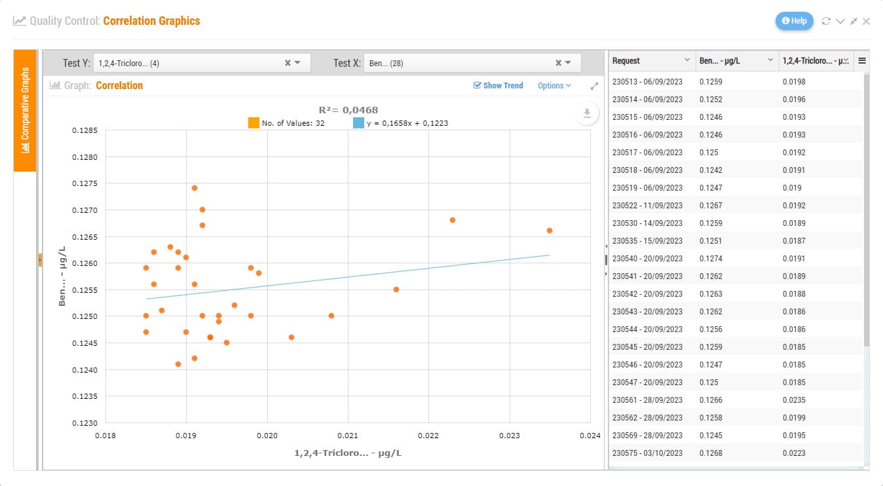The width and height of the screenshot is (883, 486).
Task: Click value 0.0235 in the table
Action: (794, 400)
